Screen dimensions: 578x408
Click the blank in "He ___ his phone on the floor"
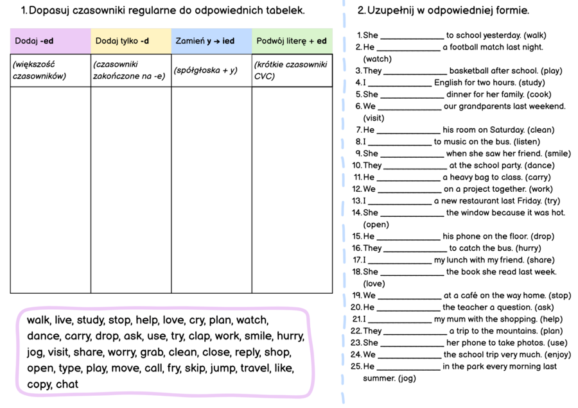tap(409, 237)
